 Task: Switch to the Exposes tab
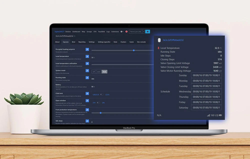[x=66, y=42]
